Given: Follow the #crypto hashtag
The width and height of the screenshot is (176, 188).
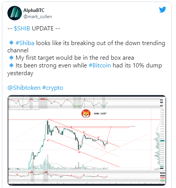Looking at the screenshot, I should pyautogui.click(x=52, y=88).
